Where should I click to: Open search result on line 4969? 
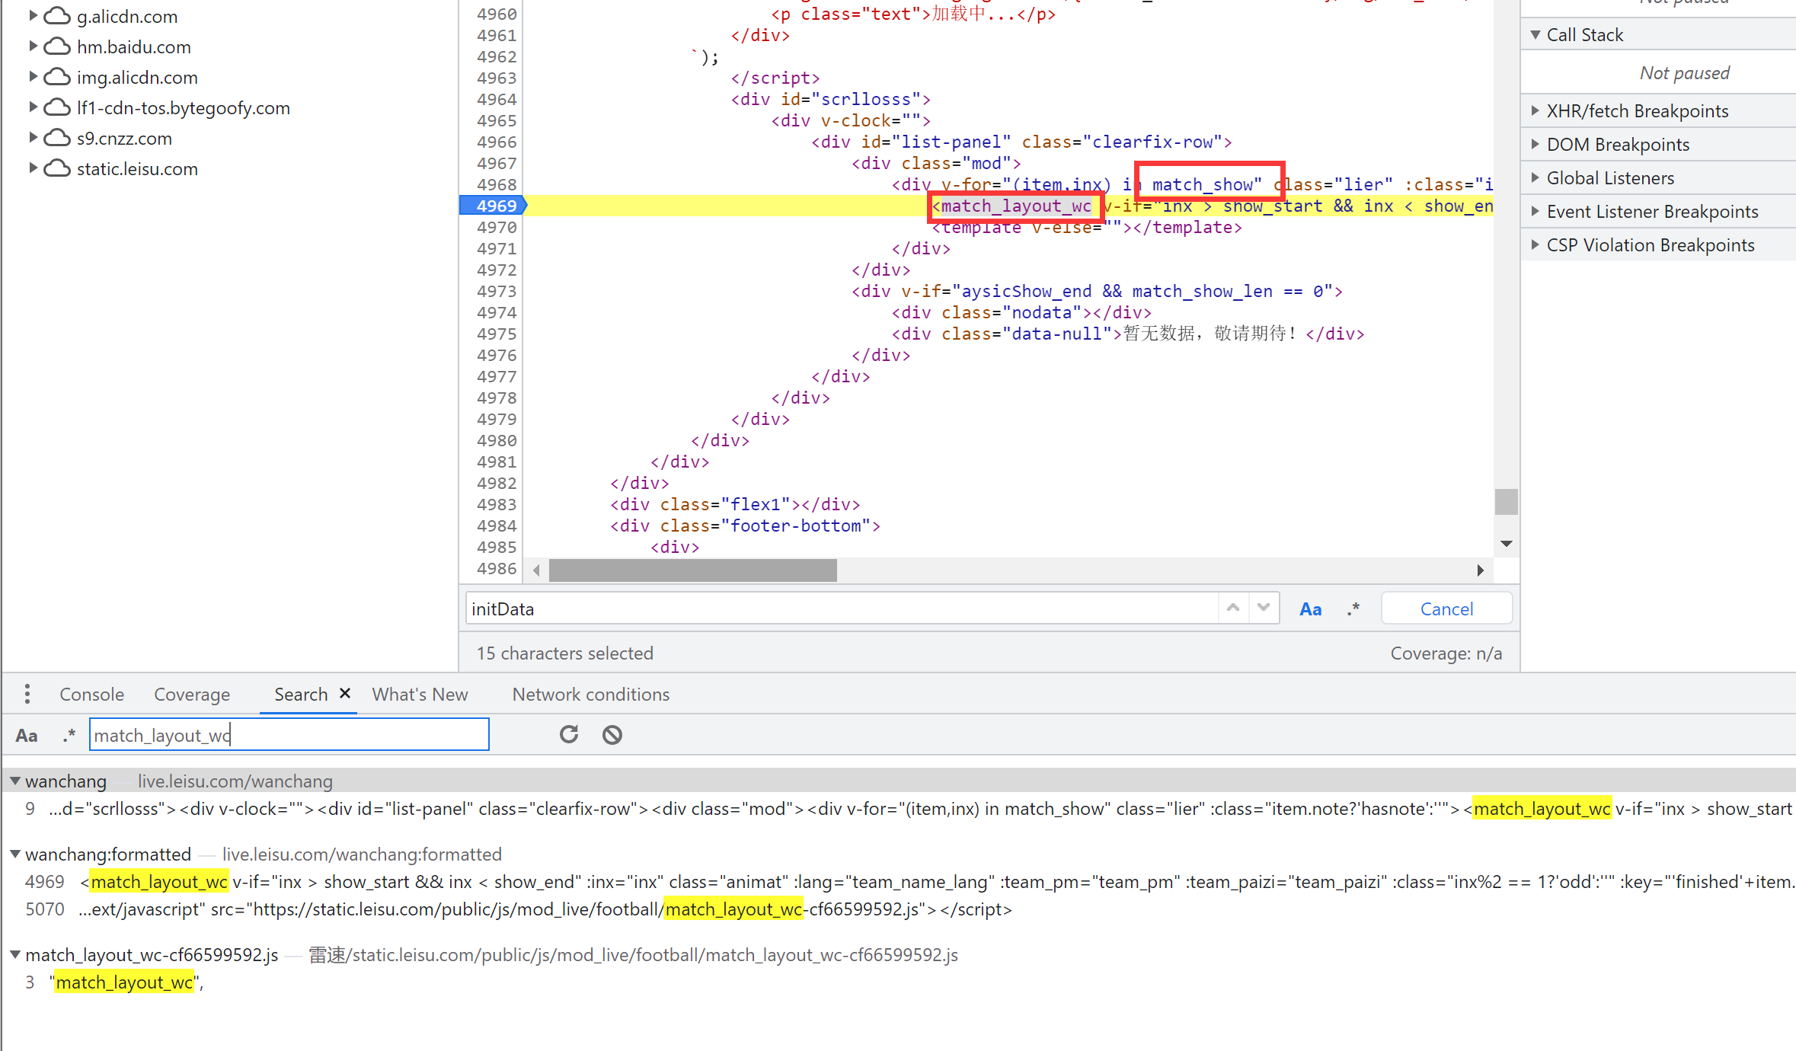pos(899,882)
